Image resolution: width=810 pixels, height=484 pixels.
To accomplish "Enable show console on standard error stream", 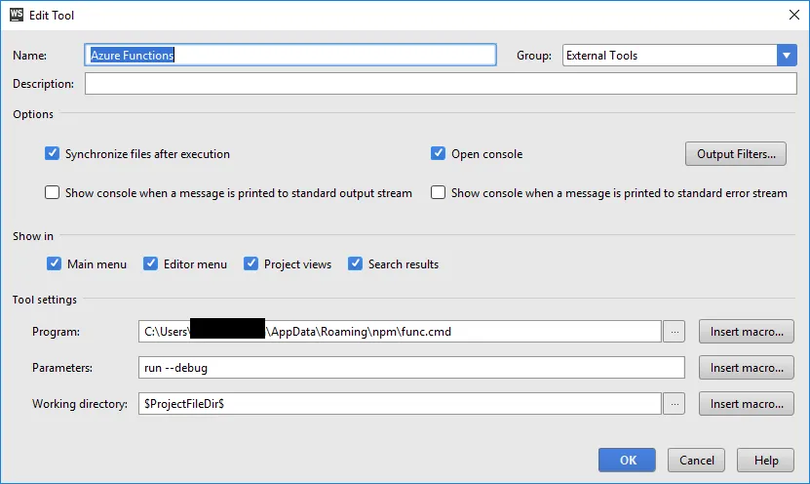I will (x=438, y=192).
